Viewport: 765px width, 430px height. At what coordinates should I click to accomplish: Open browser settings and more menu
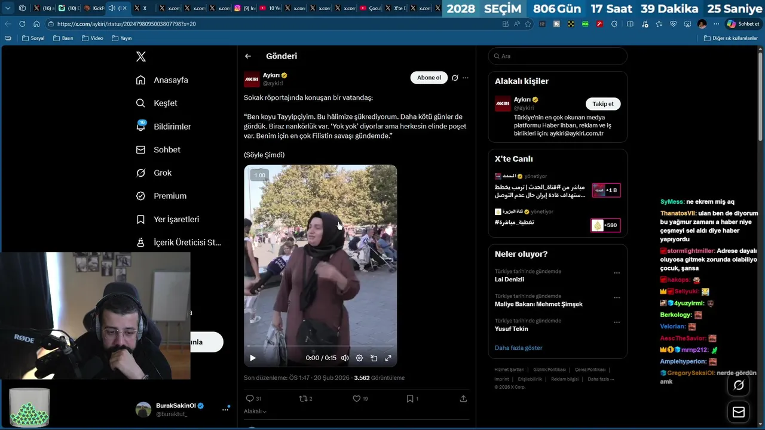[x=715, y=24]
